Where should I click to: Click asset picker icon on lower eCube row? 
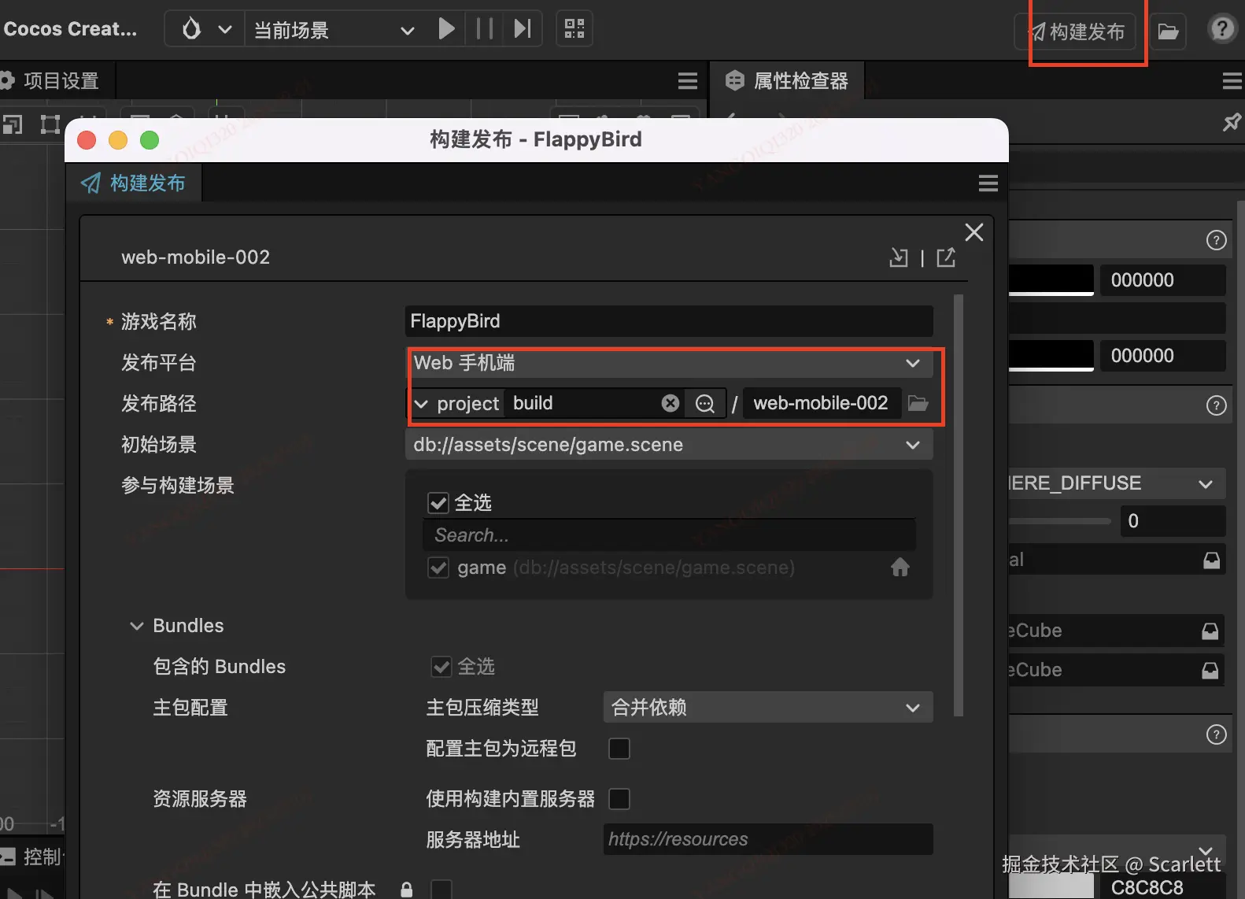(x=1210, y=670)
